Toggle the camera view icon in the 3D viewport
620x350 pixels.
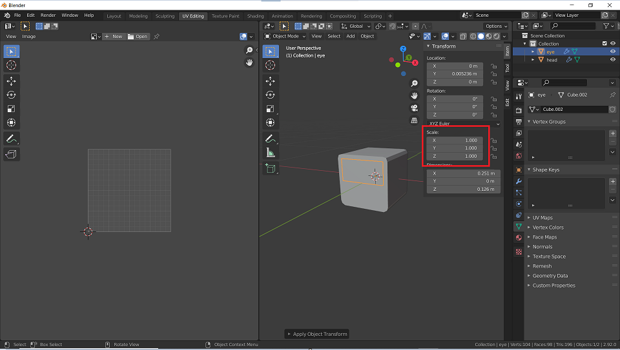(414, 108)
